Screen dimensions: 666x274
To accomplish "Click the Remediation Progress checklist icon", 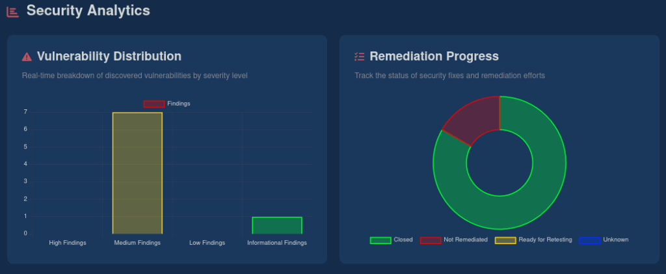I will (359, 57).
